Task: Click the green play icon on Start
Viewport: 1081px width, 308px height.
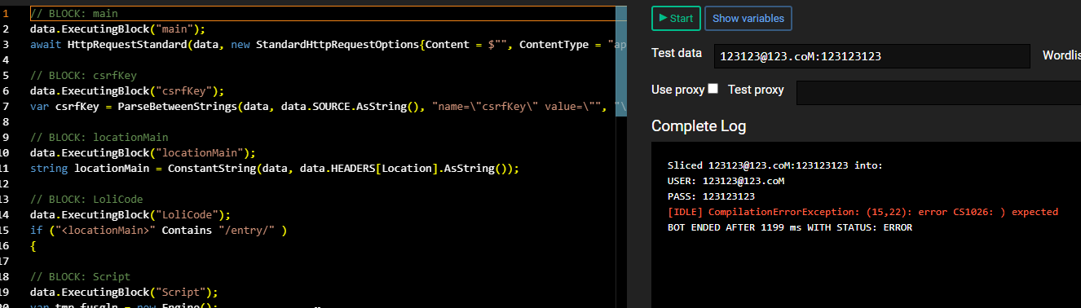Action: click(663, 18)
